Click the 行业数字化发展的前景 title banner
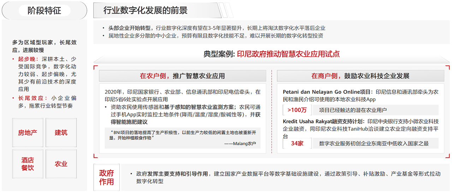 [x=145, y=11]
